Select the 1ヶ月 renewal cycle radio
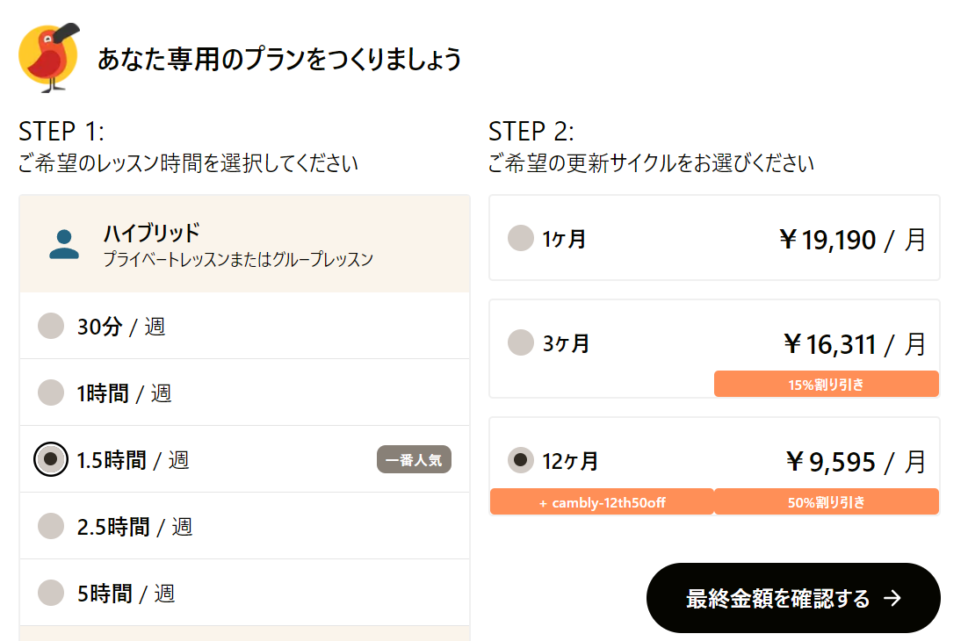Image resolution: width=968 pixels, height=641 pixels. [520, 238]
